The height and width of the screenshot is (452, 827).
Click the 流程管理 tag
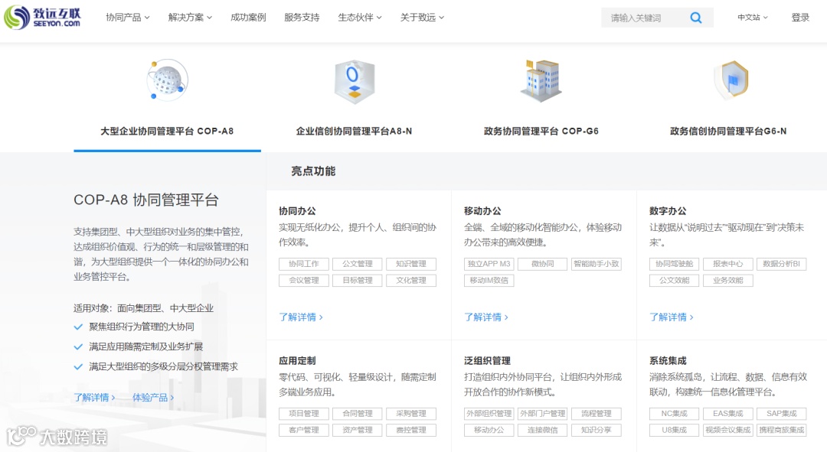(x=597, y=414)
